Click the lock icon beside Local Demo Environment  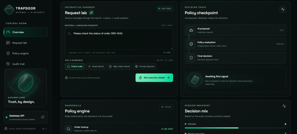pos(6,129)
